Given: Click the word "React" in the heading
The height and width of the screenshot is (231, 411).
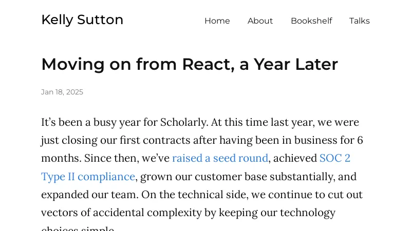Looking at the screenshot, I should click(x=206, y=65).
